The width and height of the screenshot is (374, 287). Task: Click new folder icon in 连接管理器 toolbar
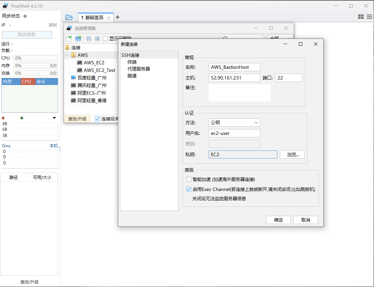78,38
